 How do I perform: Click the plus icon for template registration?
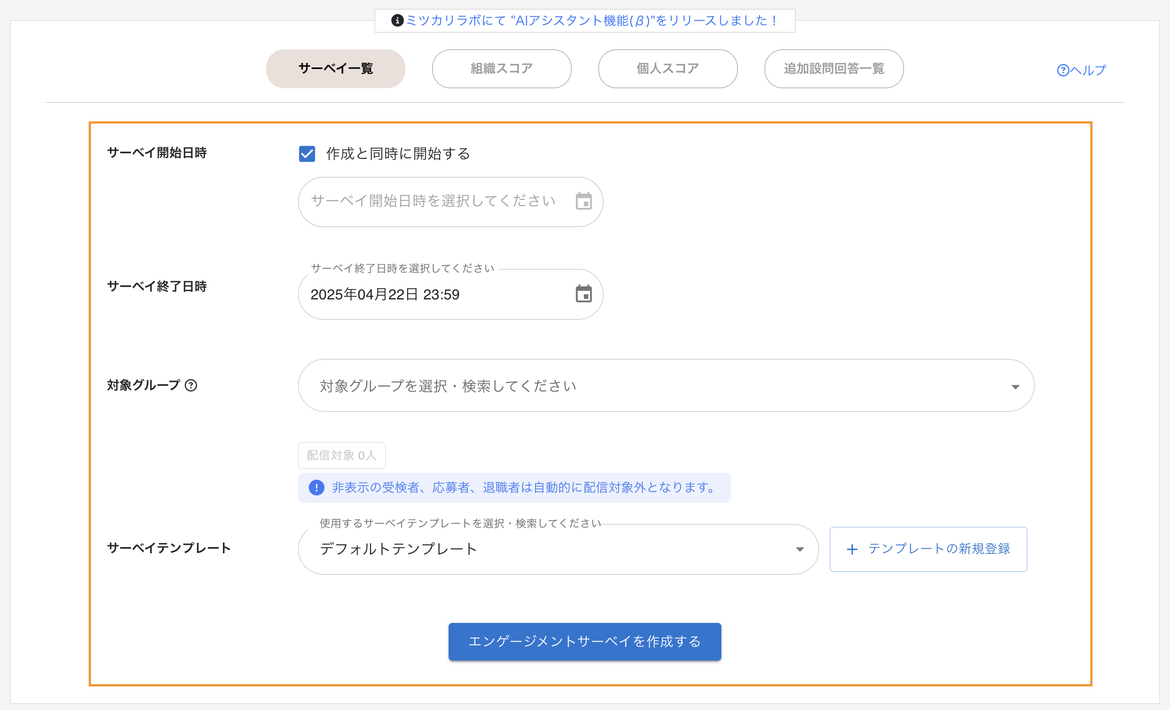852,549
